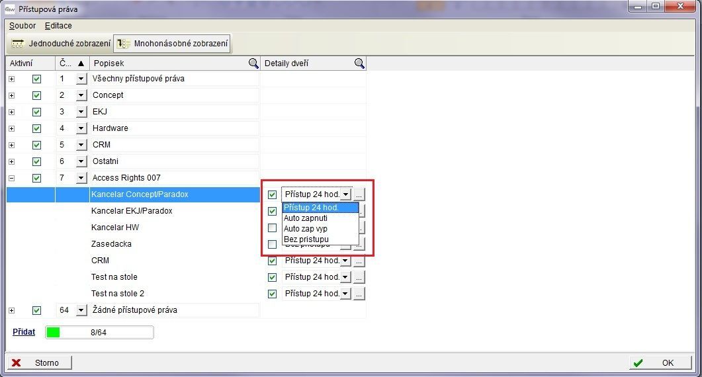
Task: Click search magnifier in Popisek column
Action: click(x=253, y=63)
